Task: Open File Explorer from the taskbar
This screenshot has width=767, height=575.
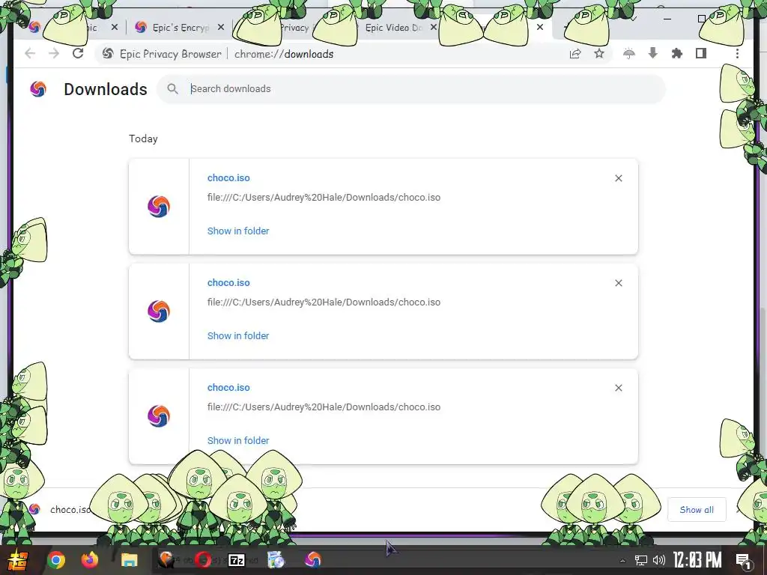Action: coord(129,560)
